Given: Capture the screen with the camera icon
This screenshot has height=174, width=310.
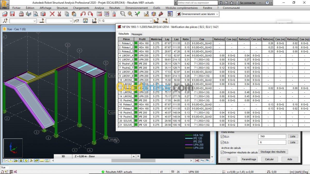Looking at the screenshot, I should tap(43, 14).
